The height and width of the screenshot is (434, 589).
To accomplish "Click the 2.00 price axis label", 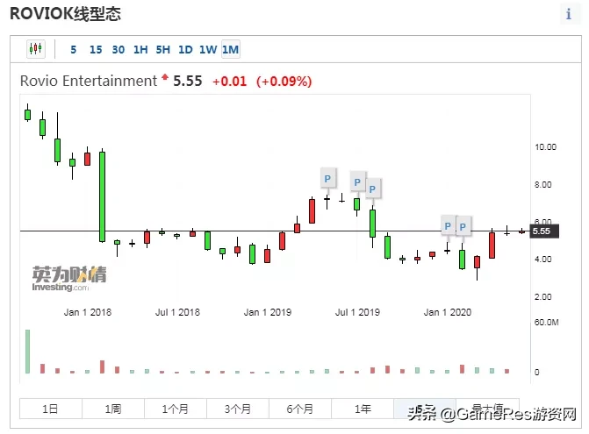I will pyautogui.click(x=543, y=296).
